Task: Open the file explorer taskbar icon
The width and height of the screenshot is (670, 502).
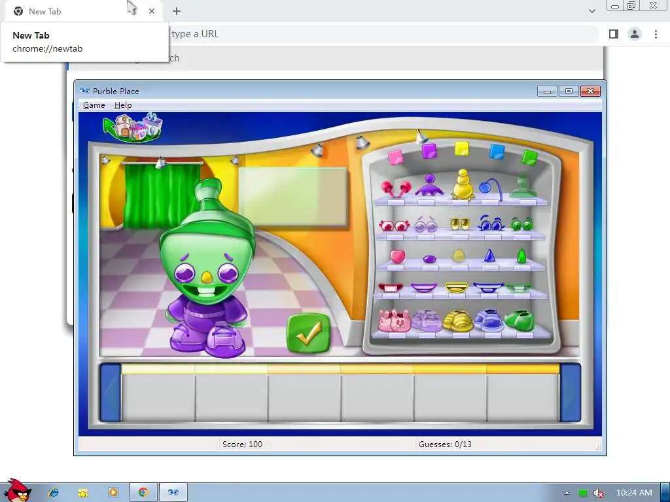Action: click(83, 493)
